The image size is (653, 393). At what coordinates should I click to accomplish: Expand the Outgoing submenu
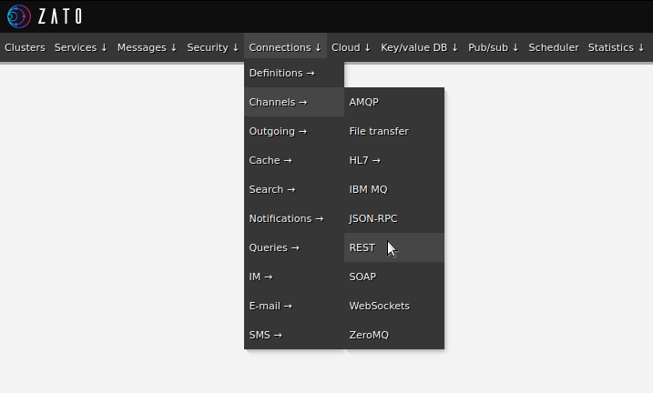[x=278, y=131]
